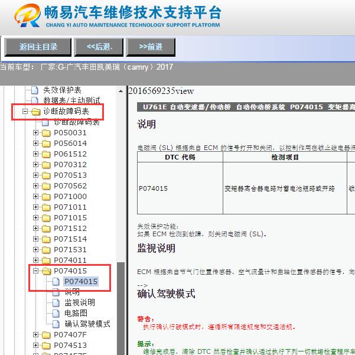Click the 电路图 page icon
This screenshot has width=355, height=355.
(x=56, y=314)
